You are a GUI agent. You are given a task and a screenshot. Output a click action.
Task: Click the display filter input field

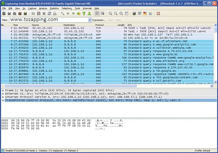(x=49, y=20)
